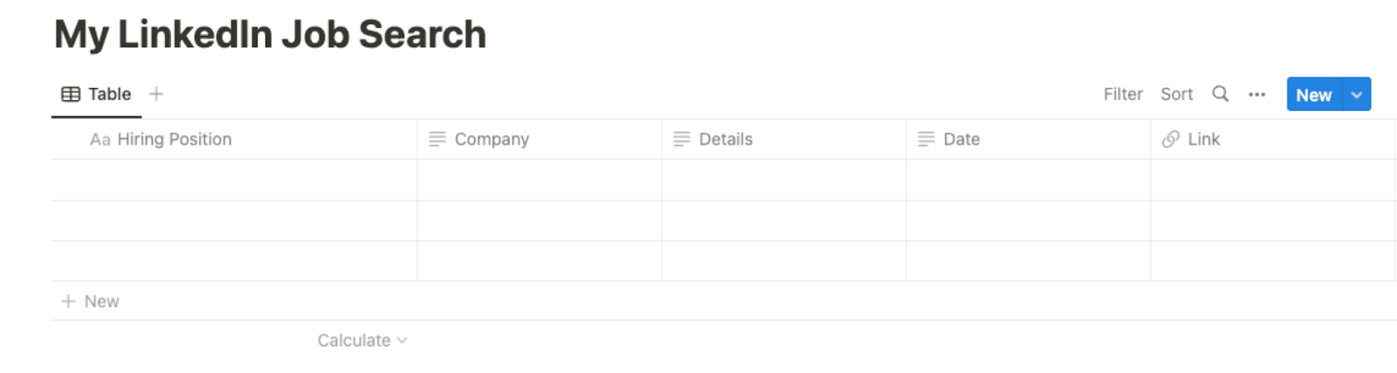Image resolution: width=1397 pixels, height=373 pixels.
Task: Click the text icon beside Date header
Action: (x=926, y=139)
